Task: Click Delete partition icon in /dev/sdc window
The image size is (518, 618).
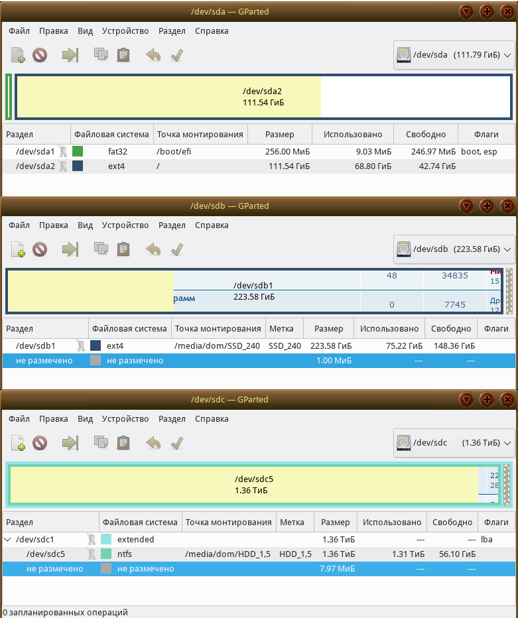Action: pos(40,444)
